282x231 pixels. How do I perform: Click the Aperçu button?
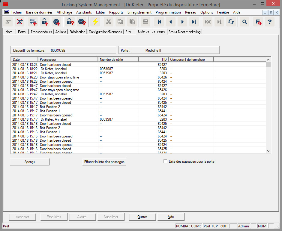(x=30, y=162)
